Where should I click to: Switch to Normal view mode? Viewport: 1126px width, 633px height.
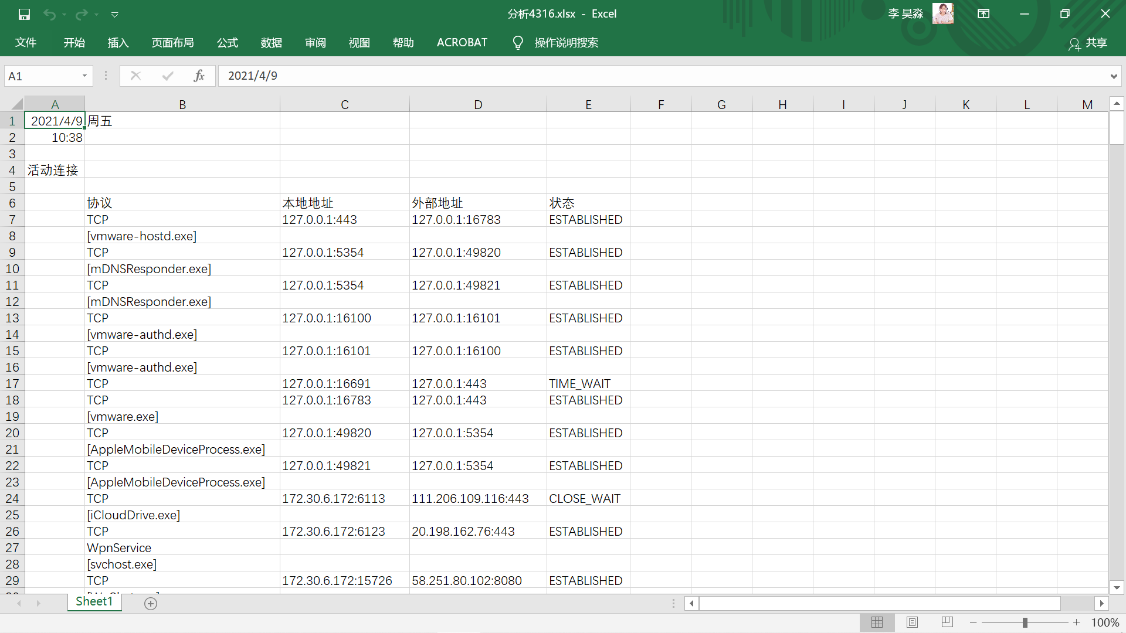pos(877,622)
